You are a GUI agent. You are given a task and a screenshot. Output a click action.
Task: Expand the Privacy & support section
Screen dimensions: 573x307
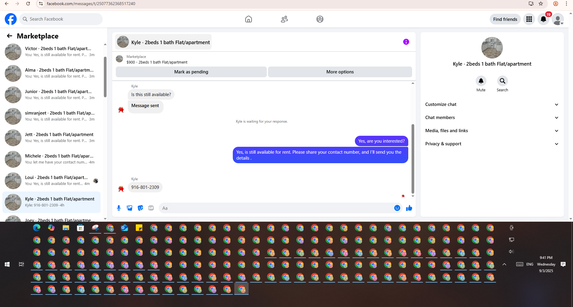[x=492, y=144]
